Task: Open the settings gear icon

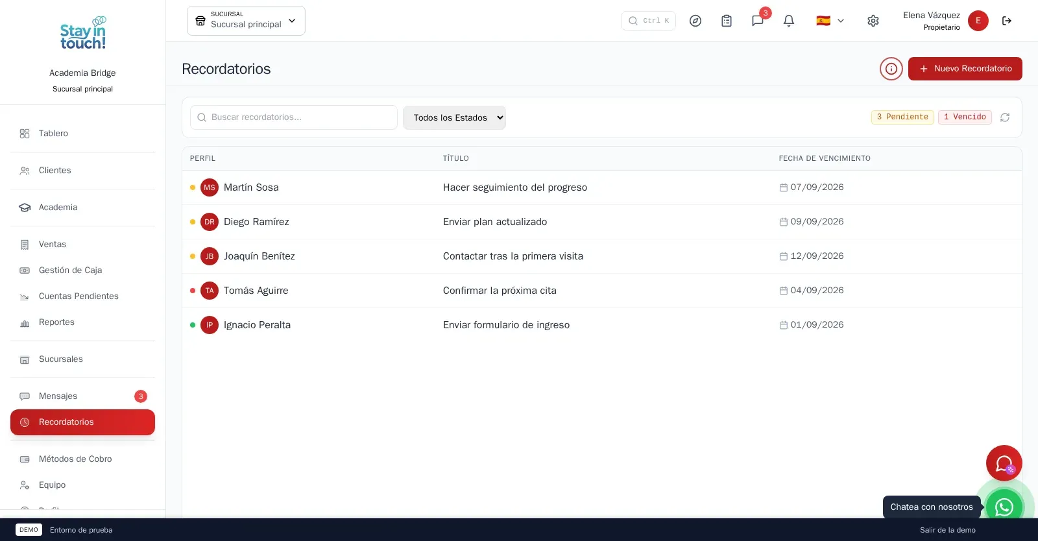Action: pos(873,21)
